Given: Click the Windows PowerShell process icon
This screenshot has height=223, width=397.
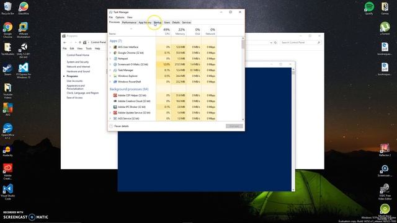Looking at the screenshot, I should point(115,82).
